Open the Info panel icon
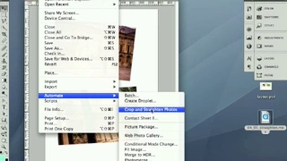Image resolution: width=287 pixels, height=161 pixels. (249, 47)
